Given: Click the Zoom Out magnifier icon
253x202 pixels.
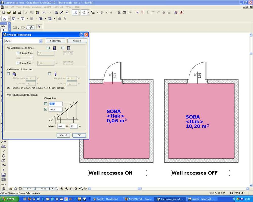Looking at the screenshot, I should point(66,188).
